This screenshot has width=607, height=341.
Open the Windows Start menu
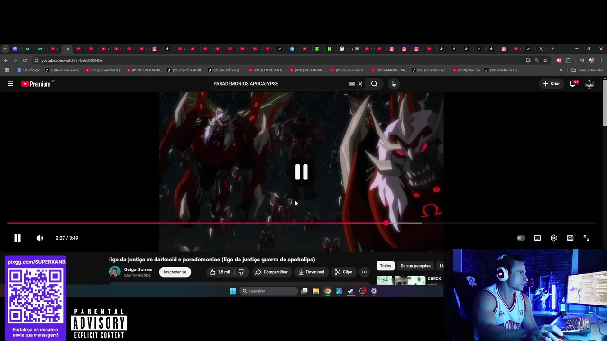click(233, 291)
